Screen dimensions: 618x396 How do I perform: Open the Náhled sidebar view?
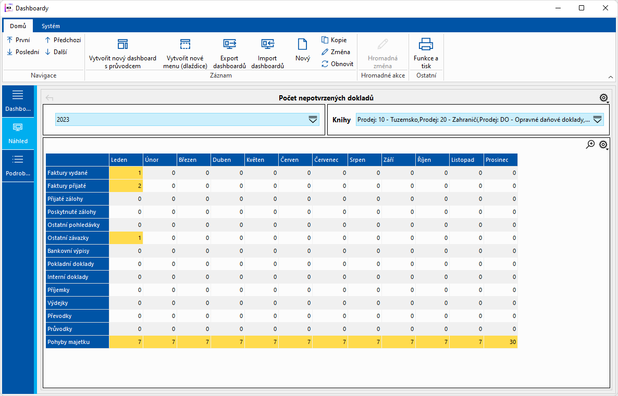click(18, 133)
